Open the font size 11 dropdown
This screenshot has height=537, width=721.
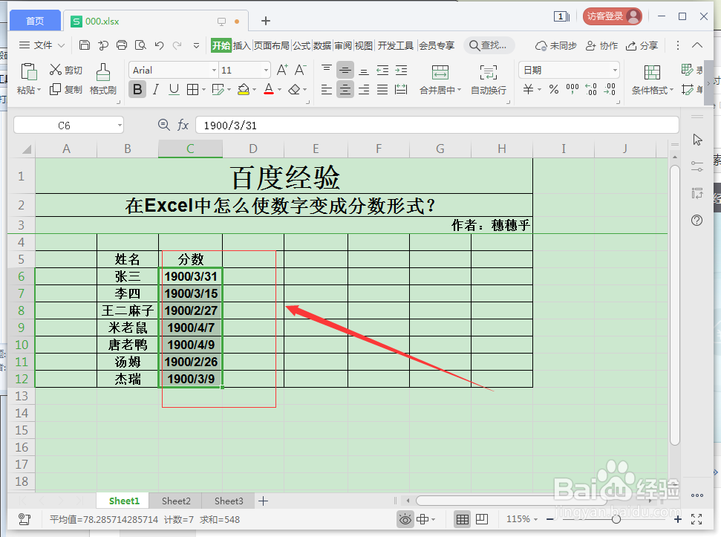click(267, 71)
